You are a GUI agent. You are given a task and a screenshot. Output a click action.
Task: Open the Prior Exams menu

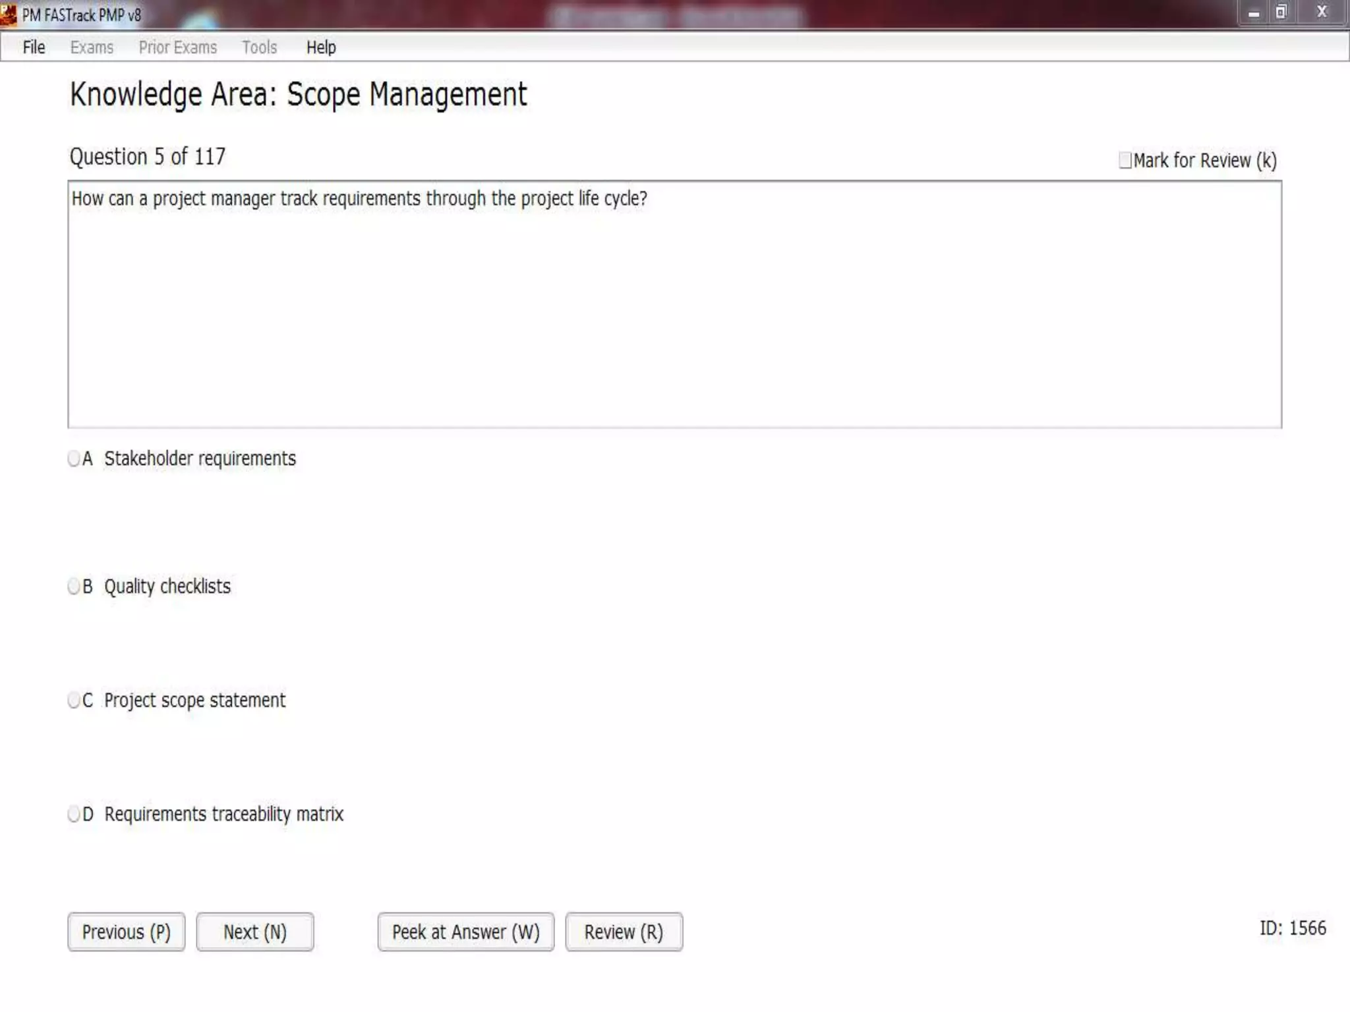click(x=178, y=47)
